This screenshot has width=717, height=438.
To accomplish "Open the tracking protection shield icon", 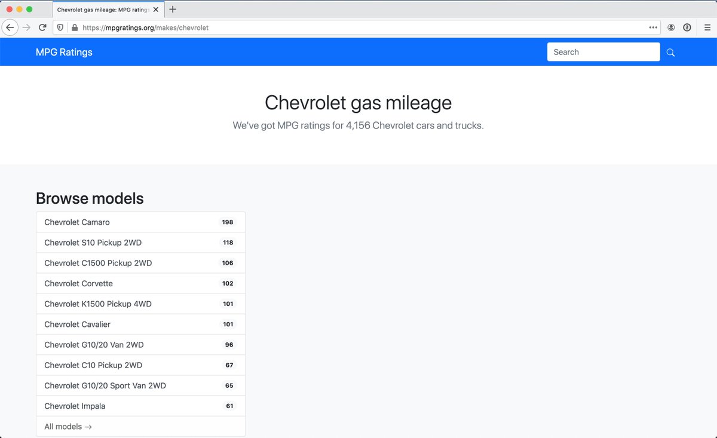I will point(60,27).
